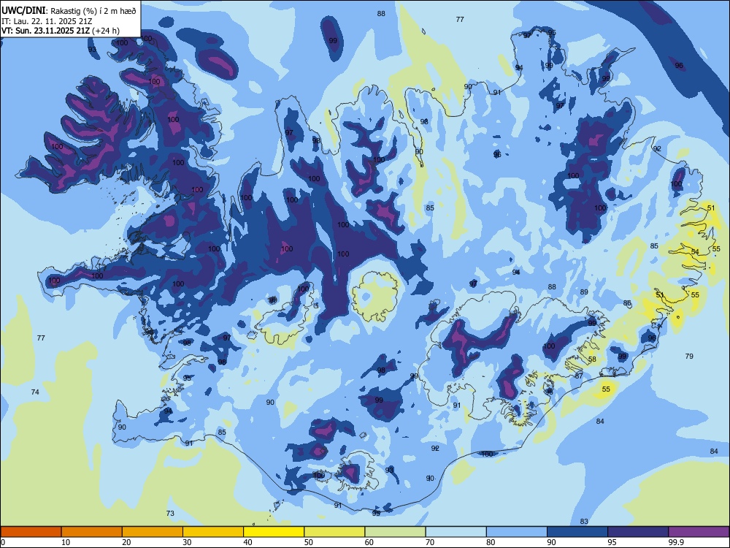This screenshot has width=730, height=548.
Task: Pick the pale green 60–70 legend swatch
Action: 395,532
